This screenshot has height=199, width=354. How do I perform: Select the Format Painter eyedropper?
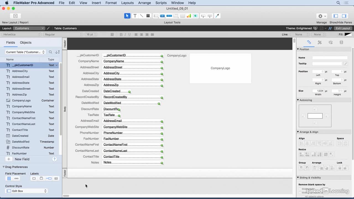coord(217,16)
